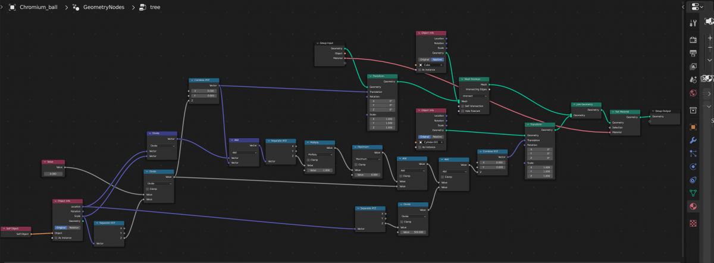Collapse the Join Geometry node

point(575,104)
